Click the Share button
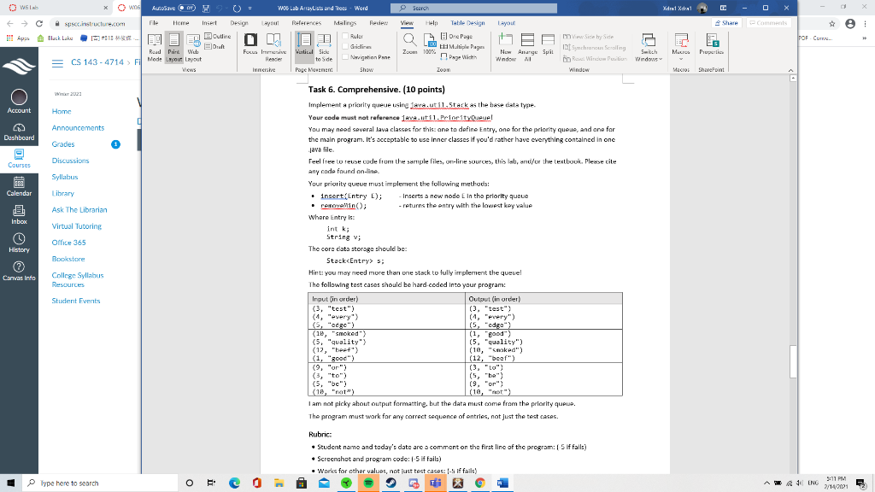The image size is (875, 492). click(x=727, y=21)
